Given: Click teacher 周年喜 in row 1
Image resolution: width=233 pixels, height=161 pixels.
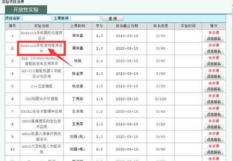Looking at the screenshot, I should click(x=78, y=36).
